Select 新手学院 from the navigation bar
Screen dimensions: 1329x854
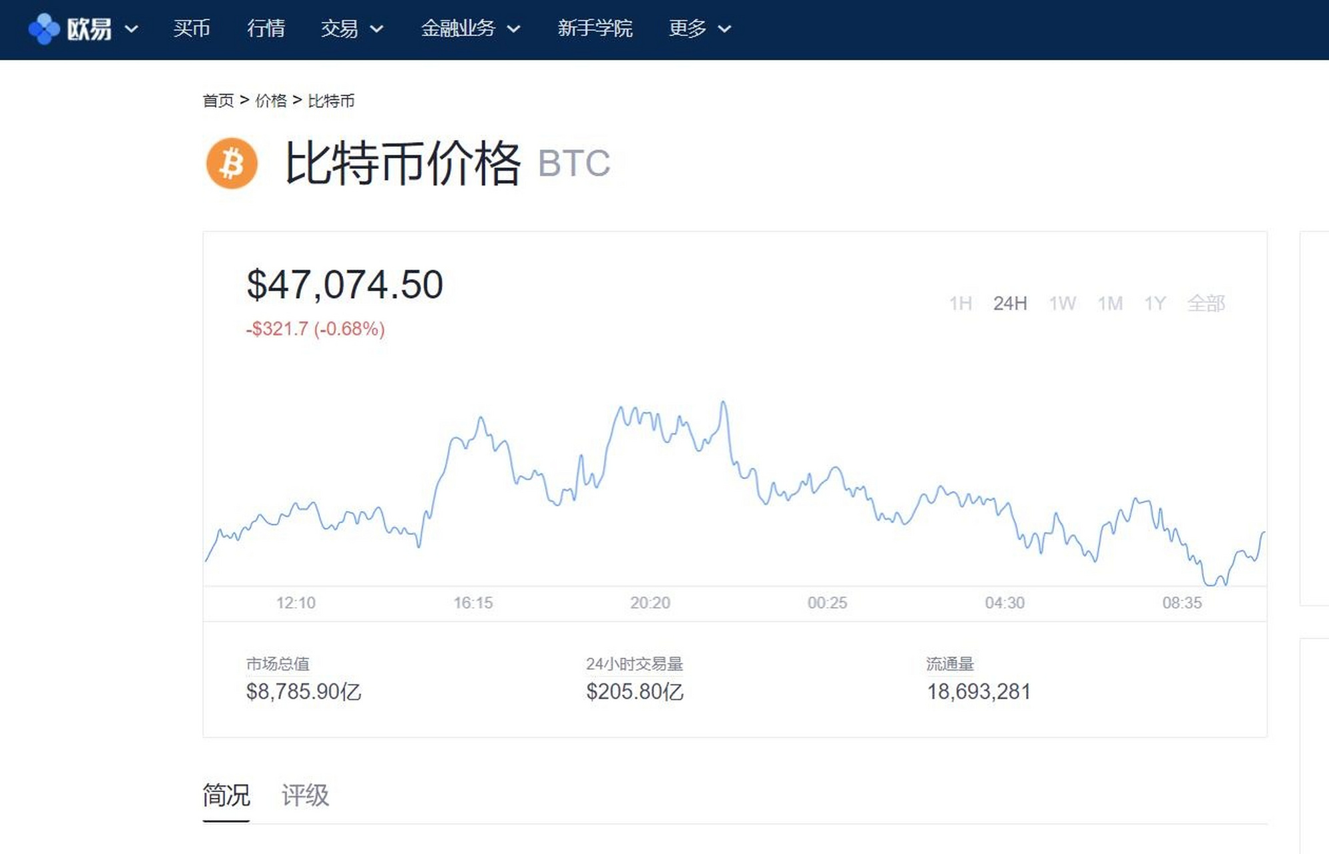click(595, 29)
